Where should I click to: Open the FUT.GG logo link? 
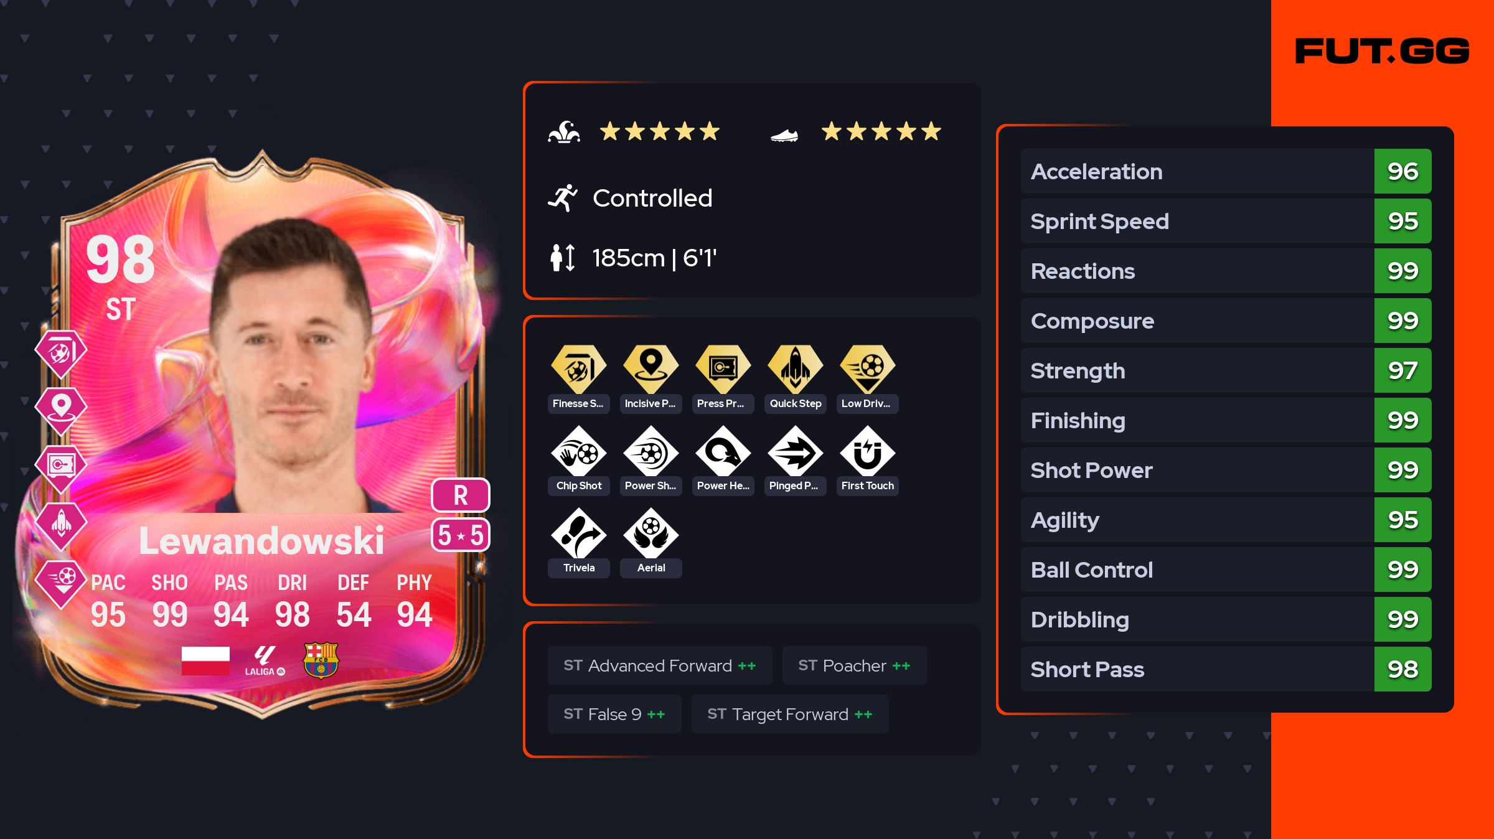[1382, 51]
